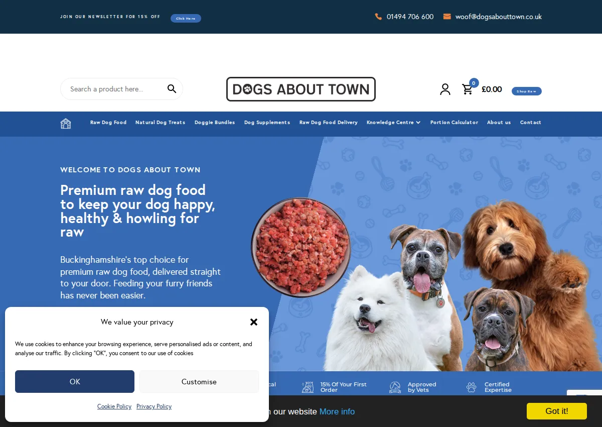Screen dimensions: 602x427
Task: Focus the product search field
Action: point(121,89)
